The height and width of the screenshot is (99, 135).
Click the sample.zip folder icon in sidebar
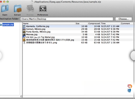(1, 25)
